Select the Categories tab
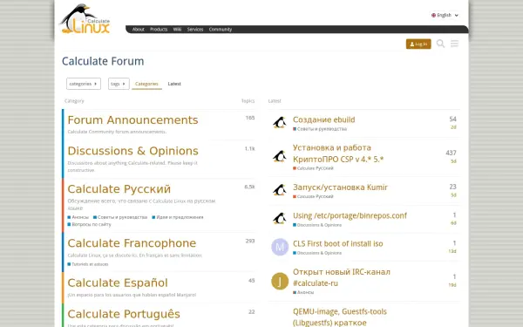Image resolution: width=523 pixels, height=327 pixels. [146, 84]
